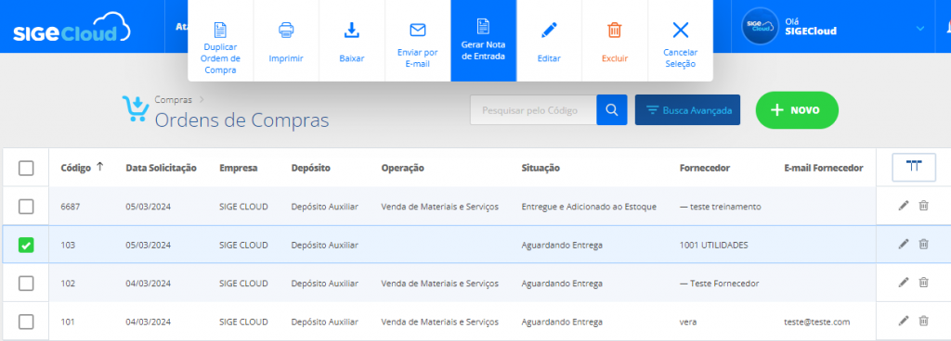Click Data Solicitação column header
Image resolution: width=951 pixels, height=341 pixels.
click(162, 168)
